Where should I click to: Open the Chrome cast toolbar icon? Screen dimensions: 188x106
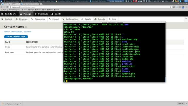pos(174,7)
